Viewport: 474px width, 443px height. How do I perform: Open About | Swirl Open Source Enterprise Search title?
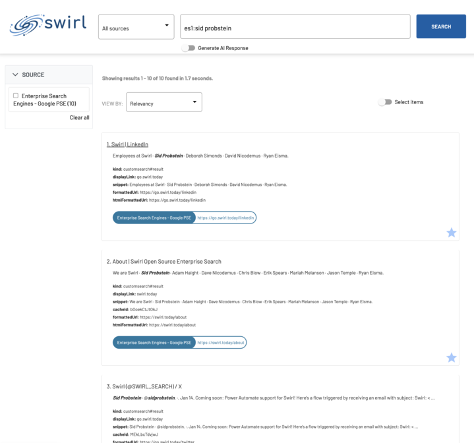point(164,262)
